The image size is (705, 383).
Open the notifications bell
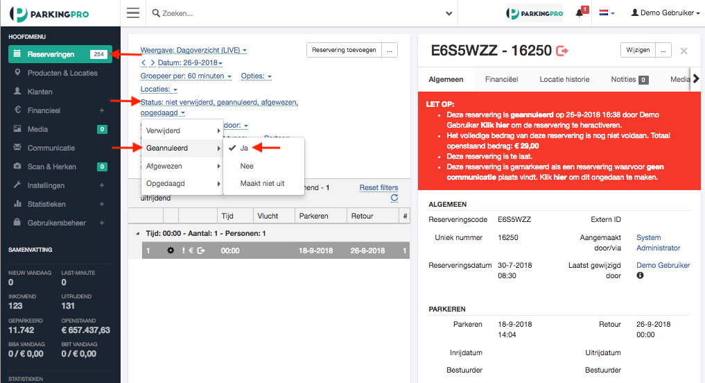tap(580, 13)
